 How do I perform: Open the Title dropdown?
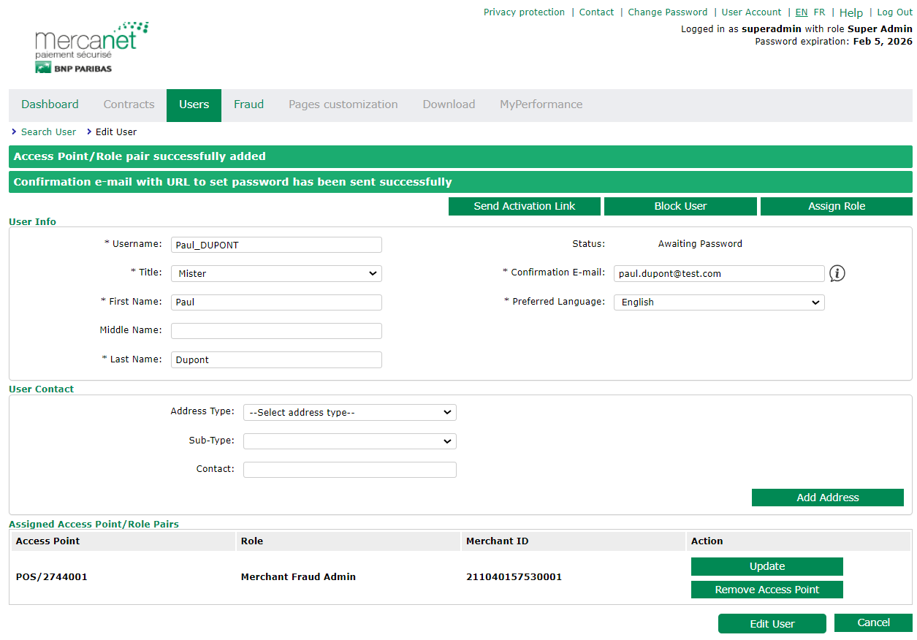click(276, 273)
